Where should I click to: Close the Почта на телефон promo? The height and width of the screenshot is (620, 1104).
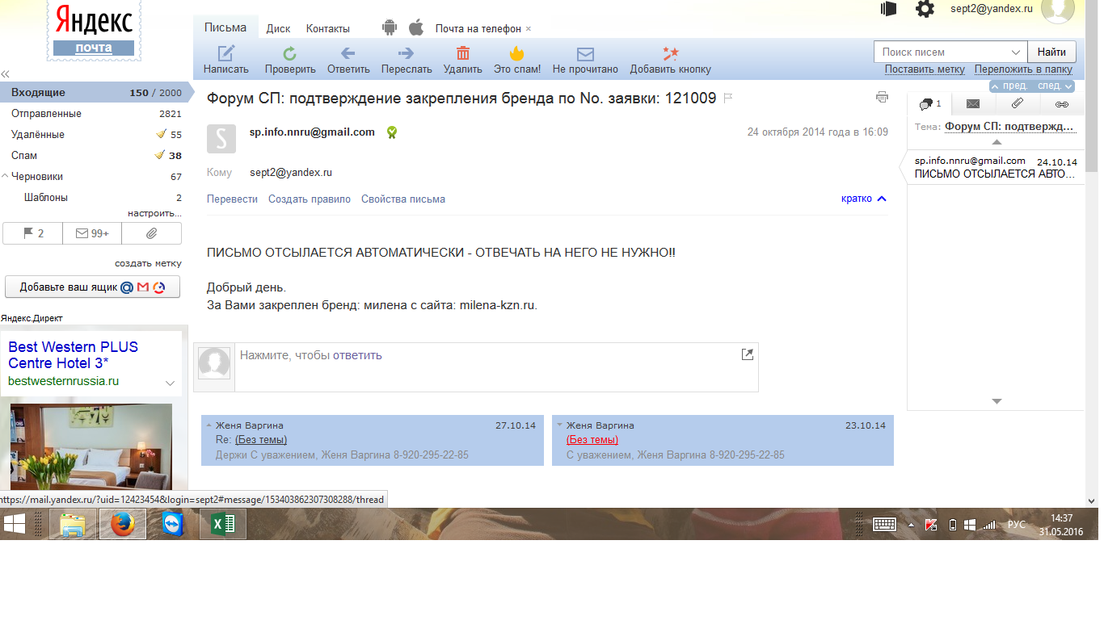(x=529, y=29)
